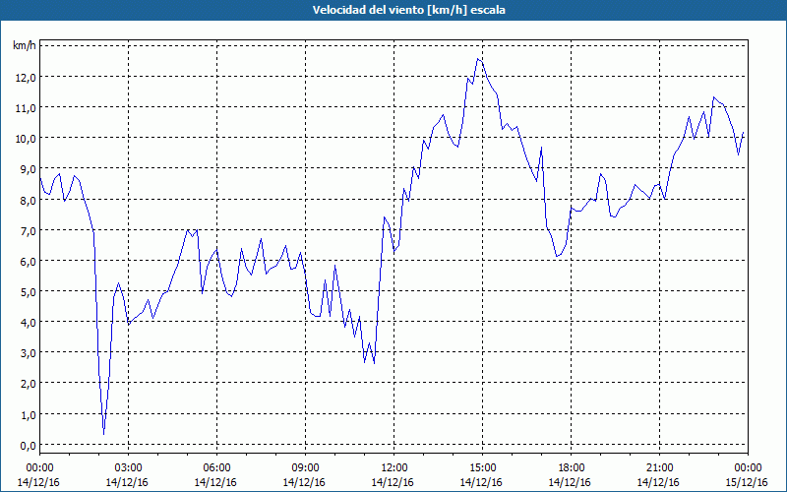This screenshot has height=492, width=787.
Task: Click the 8,0 y-axis label
Action: (x=29, y=201)
